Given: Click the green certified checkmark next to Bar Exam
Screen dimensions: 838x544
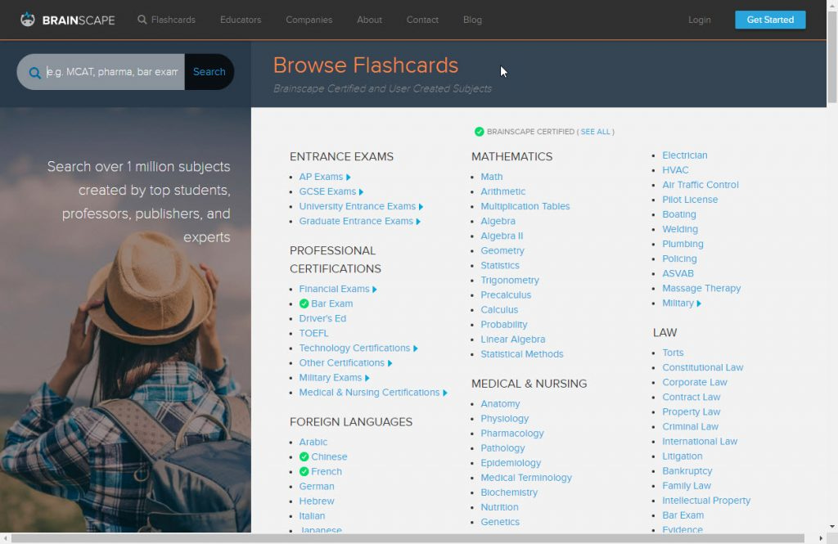Looking at the screenshot, I should click(304, 303).
